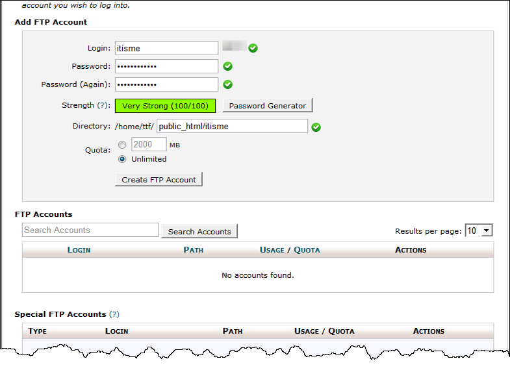Viewport: 510px width, 385px height.
Task: Click the green checkmark next to Password (Again)
Action: 228,84
